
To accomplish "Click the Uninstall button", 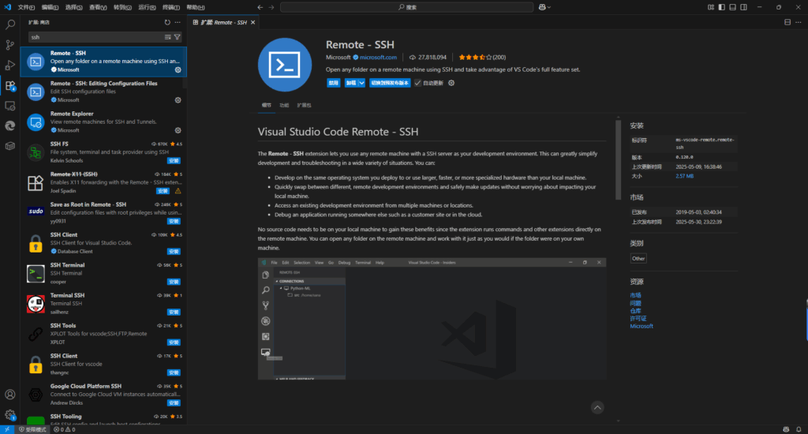I will [x=351, y=83].
